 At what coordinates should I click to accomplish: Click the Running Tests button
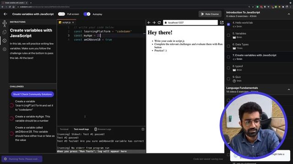pos(22,159)
